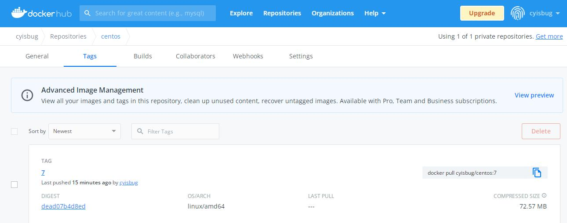Viewport: 567px width, 223px height.
Task: Click the Delete button
Action: [541, 131]
